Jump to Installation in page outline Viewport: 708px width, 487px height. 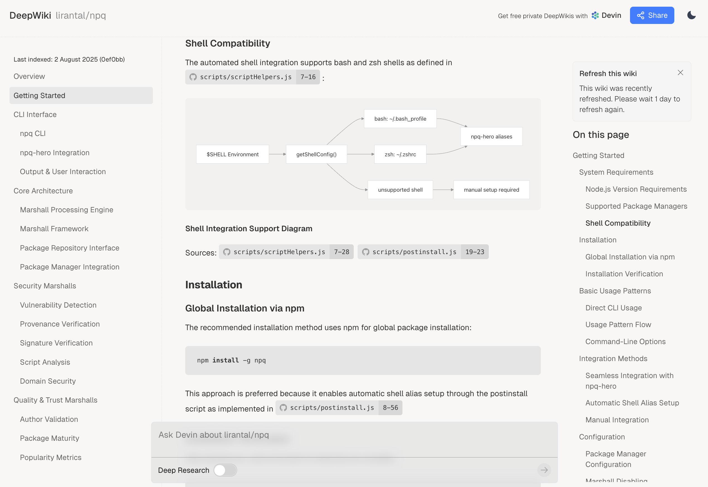[598, 240]
